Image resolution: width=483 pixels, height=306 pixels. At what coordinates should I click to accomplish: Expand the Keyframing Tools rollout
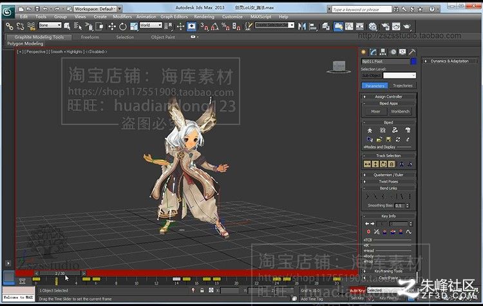(388, 271)
